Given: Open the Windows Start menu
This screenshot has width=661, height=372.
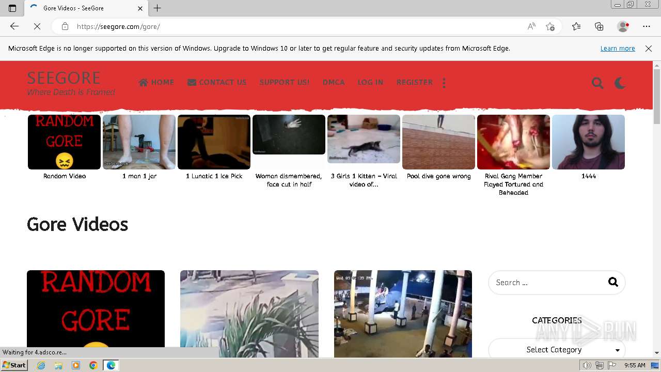Looking at the screenshot, I should pyautogui.click(x=14, y=365).
